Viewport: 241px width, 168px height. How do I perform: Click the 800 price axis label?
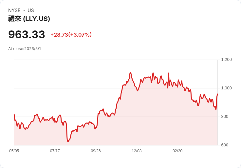pos(225,117)
